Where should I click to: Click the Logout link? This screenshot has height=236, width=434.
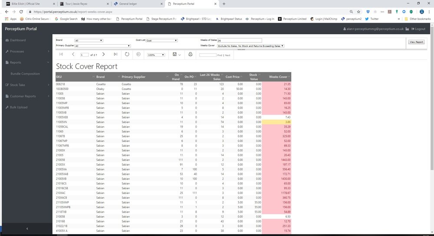point(418,29)
